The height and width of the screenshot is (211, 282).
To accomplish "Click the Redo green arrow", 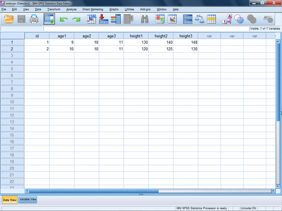I will (x=77, y=20).
